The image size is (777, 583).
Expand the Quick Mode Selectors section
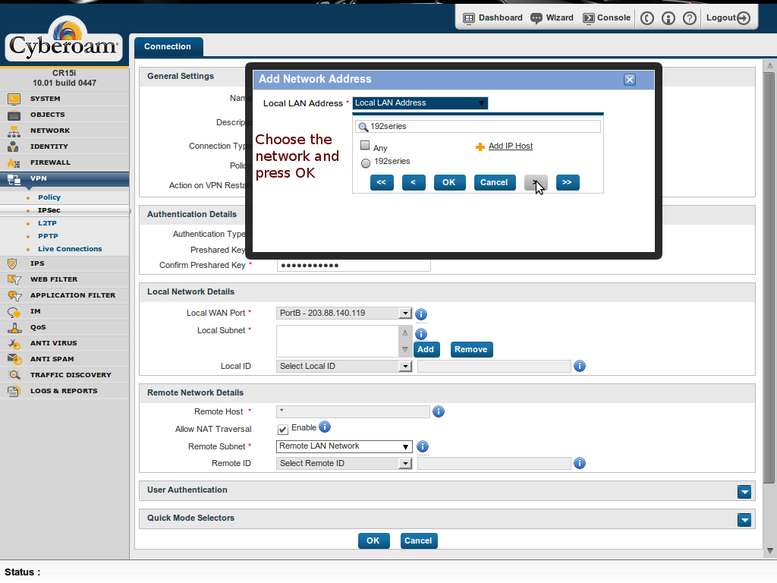744,520
